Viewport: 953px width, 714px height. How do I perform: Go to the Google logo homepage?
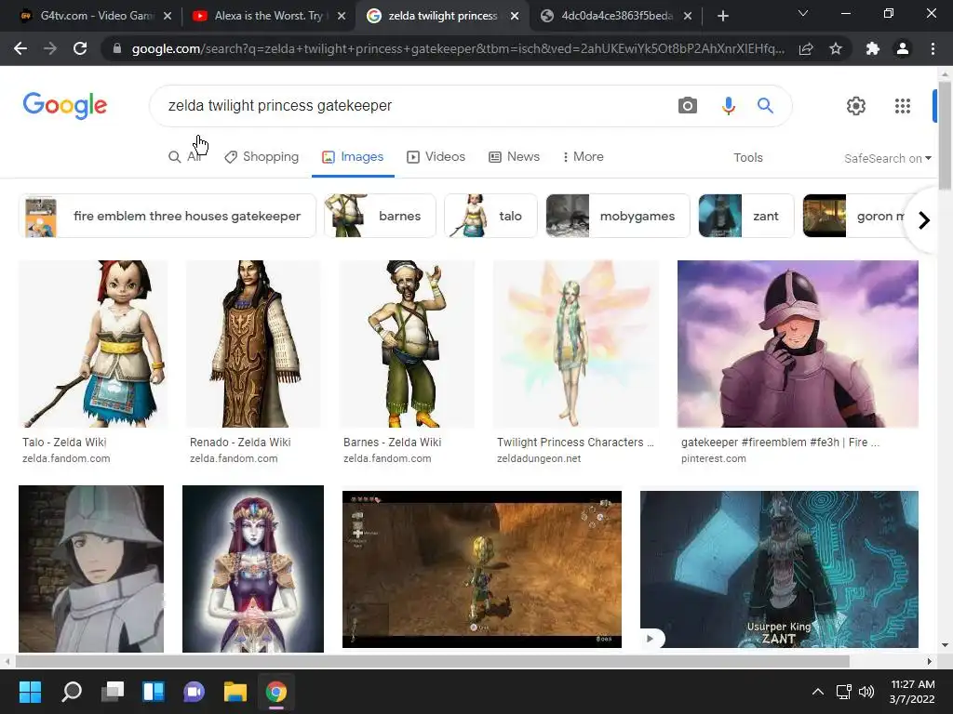click(x=65, y=106)
